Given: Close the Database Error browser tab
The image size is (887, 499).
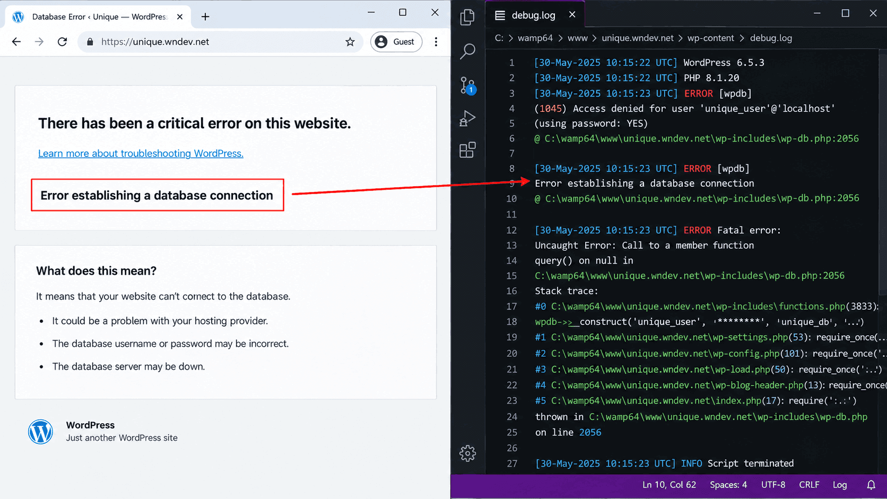Looking at the screenshot, I should [x=180, y=17].
